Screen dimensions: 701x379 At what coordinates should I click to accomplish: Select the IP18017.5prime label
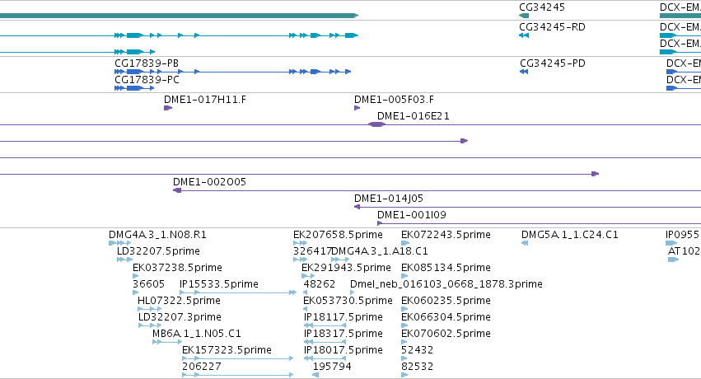[343, 350]
